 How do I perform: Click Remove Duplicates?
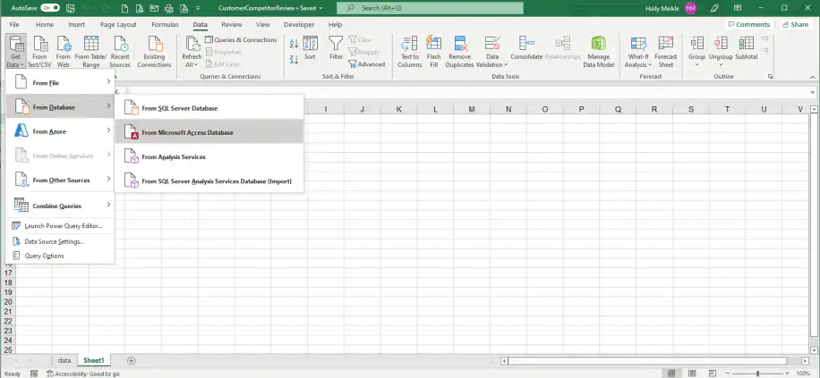pyautogui.click(x=459, y=51)
